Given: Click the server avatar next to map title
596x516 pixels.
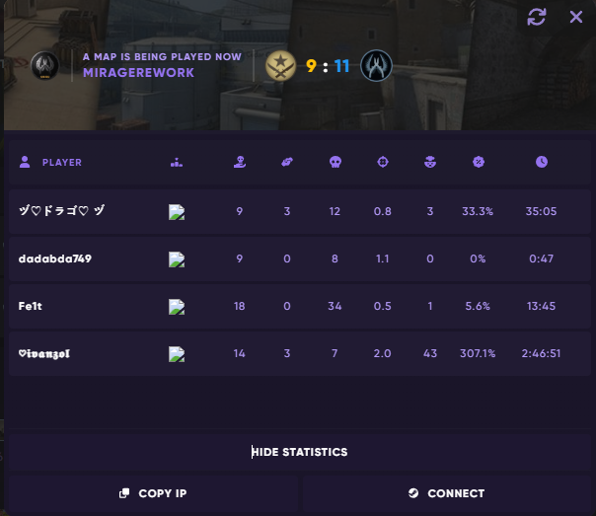Looking at the screenshot, I should pos(44,66).
